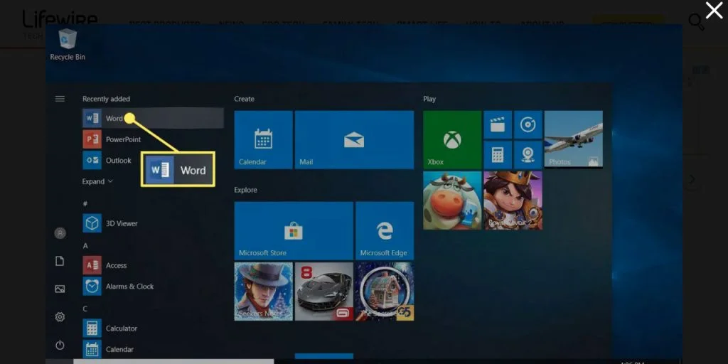Open the Royal Revolt 2 tile
This screenshot has height=364, width=728.
[x=513, y=200]
